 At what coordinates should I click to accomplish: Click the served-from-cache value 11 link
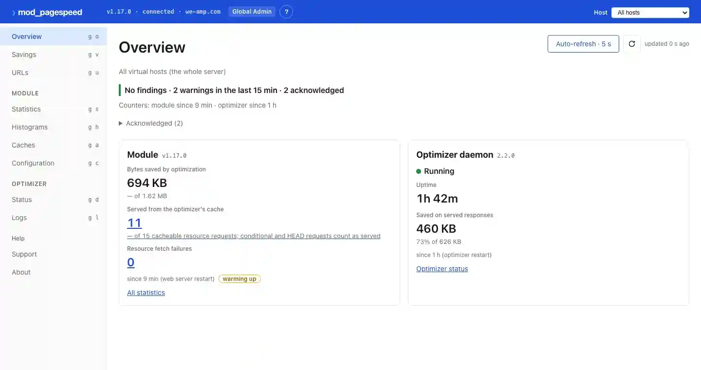[134, 223]
